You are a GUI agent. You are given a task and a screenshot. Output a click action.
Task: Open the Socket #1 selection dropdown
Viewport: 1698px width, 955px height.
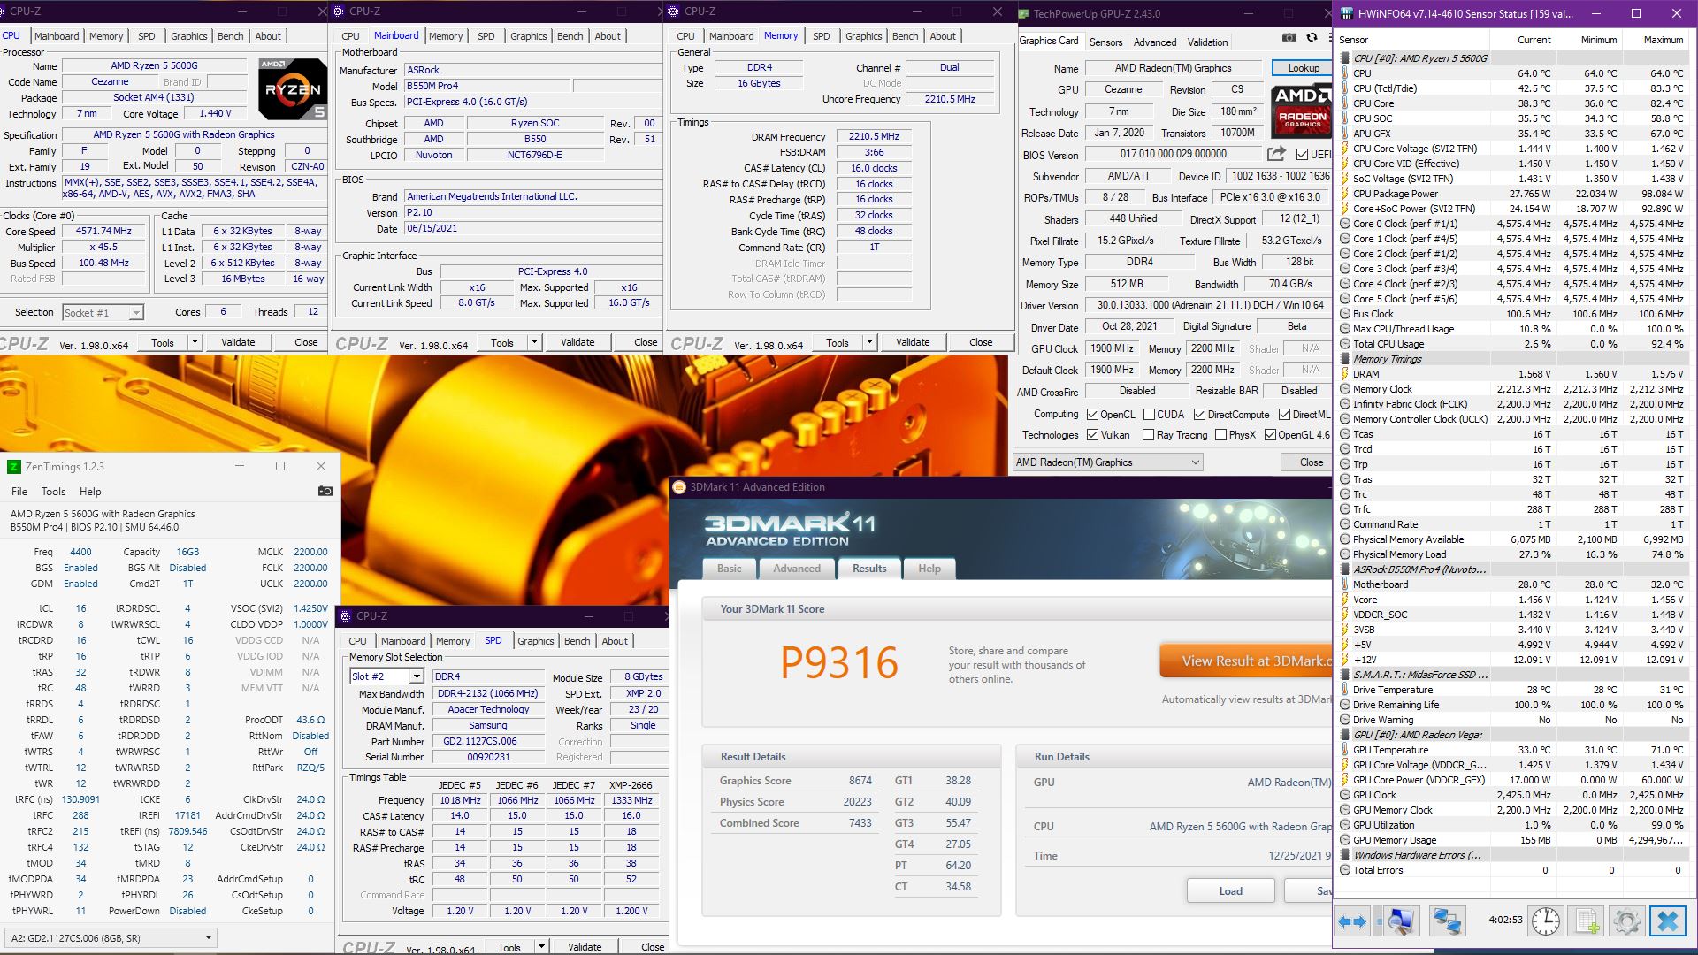(103, 312)
